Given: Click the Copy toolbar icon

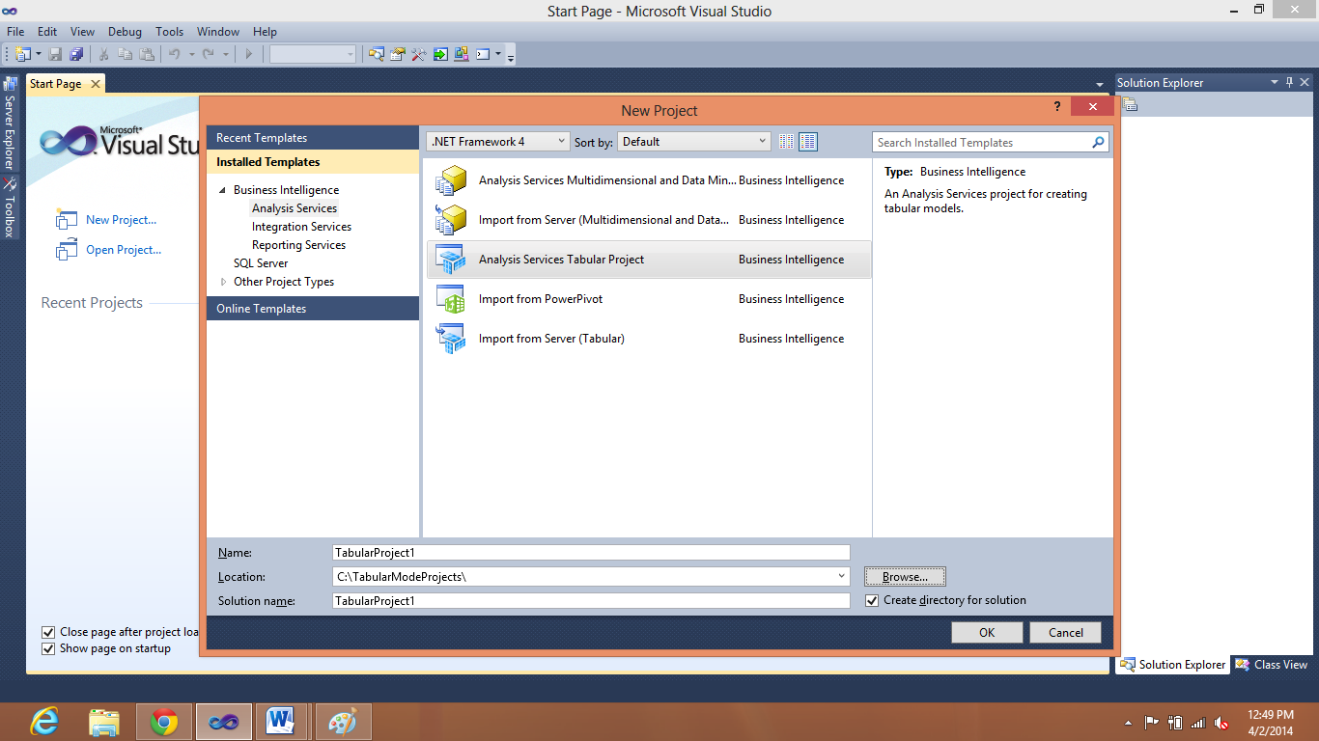Looking at the screenshot, I should click(126, 54).
